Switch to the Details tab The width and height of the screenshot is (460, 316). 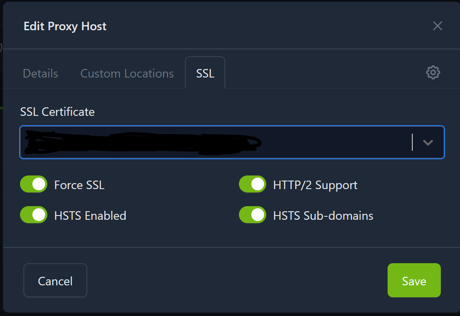(40, 74)
